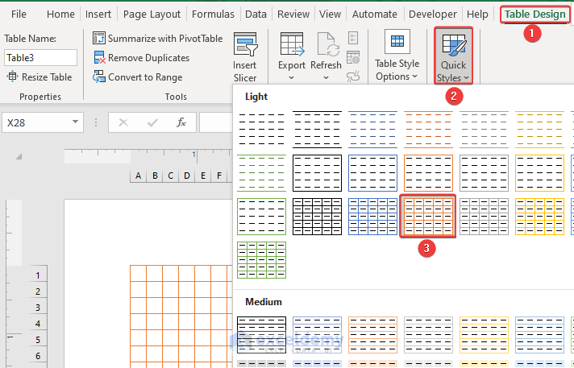Open the Export dropdown arrow
Screen dimensions: 574x368
tap(291, 78)
